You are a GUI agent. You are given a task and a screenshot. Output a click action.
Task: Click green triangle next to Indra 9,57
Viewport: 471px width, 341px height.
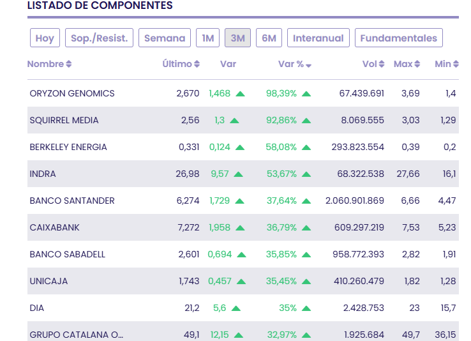click(x=239, y=174)
